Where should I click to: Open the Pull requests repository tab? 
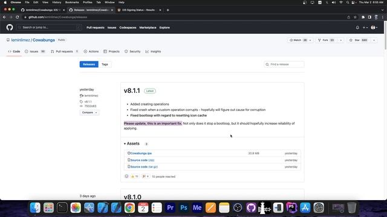click(x=65, y=51)
